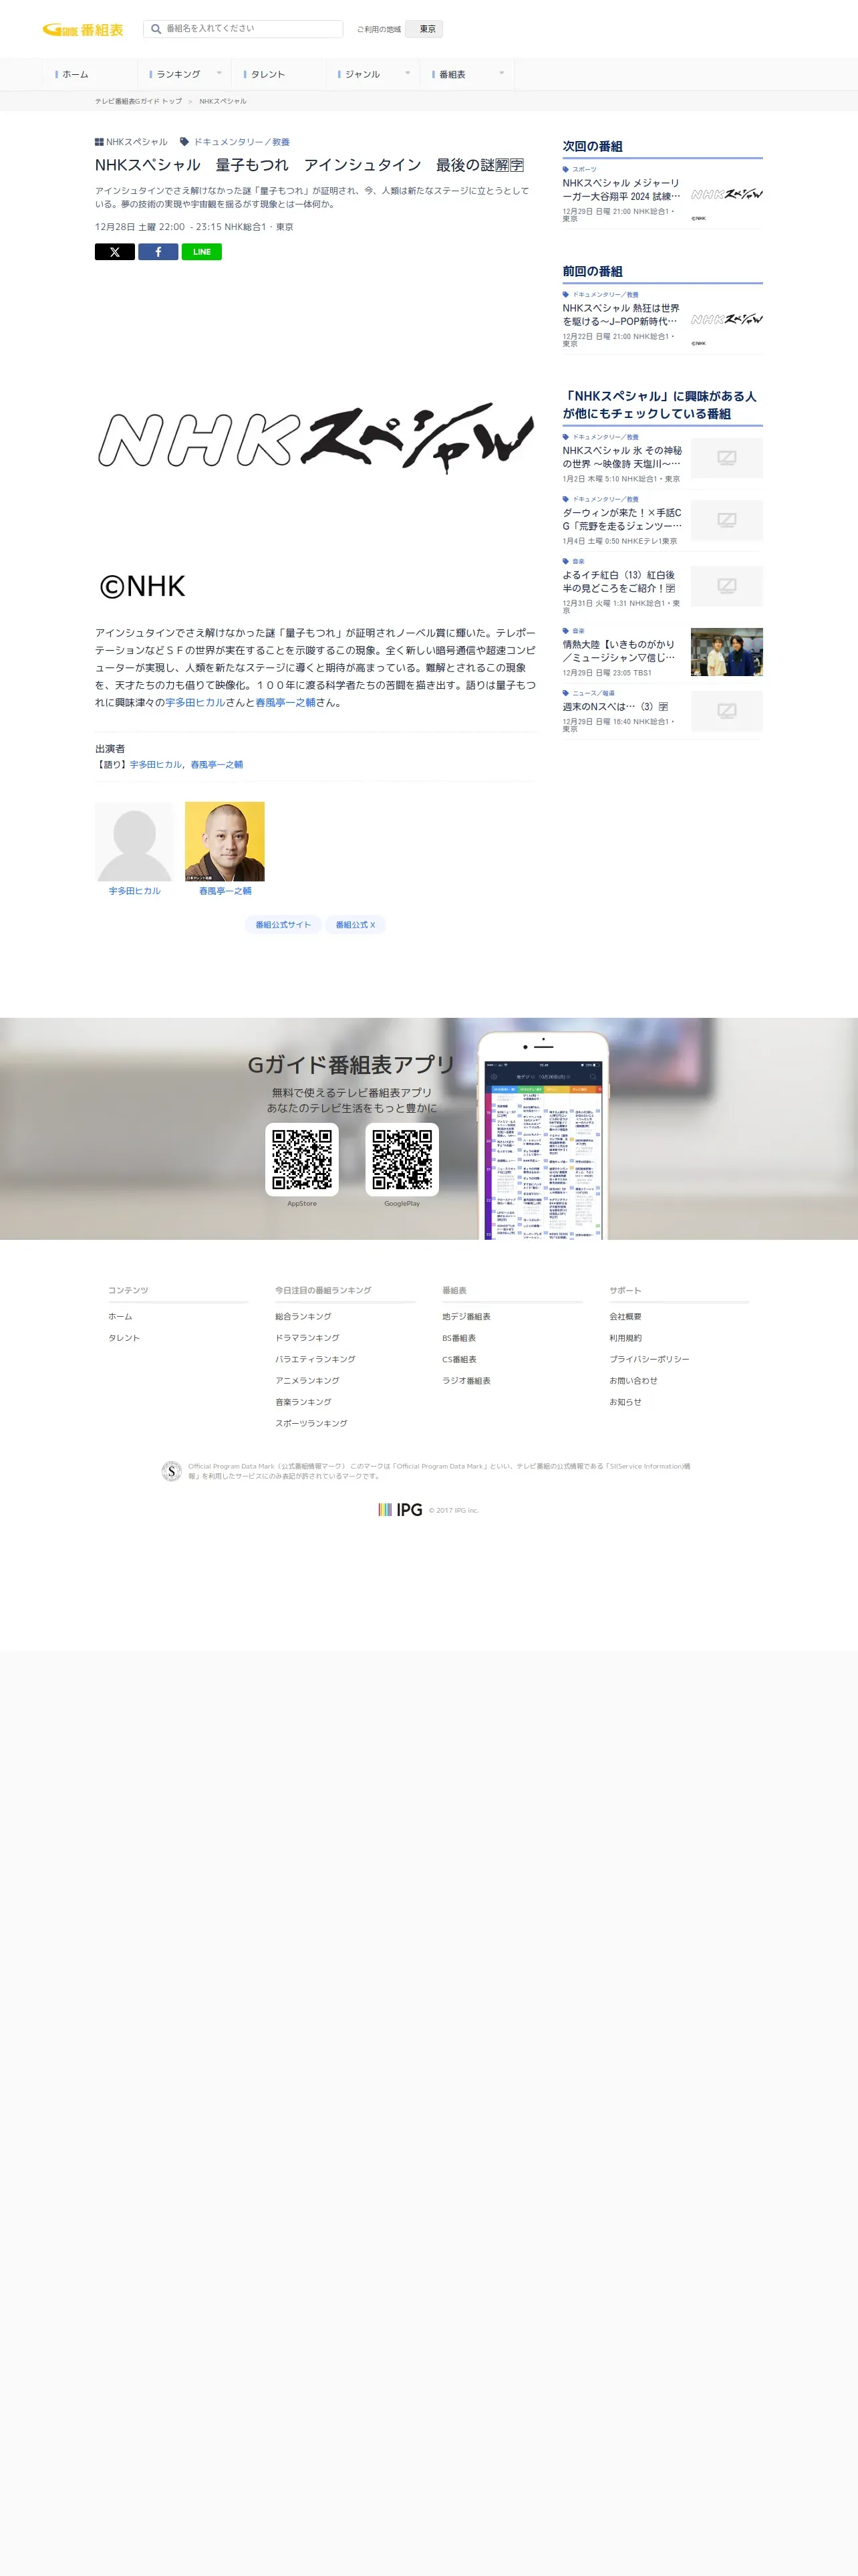Change region with the 東京 button
Screen dimensions: 858x2576
coord(424,29)
